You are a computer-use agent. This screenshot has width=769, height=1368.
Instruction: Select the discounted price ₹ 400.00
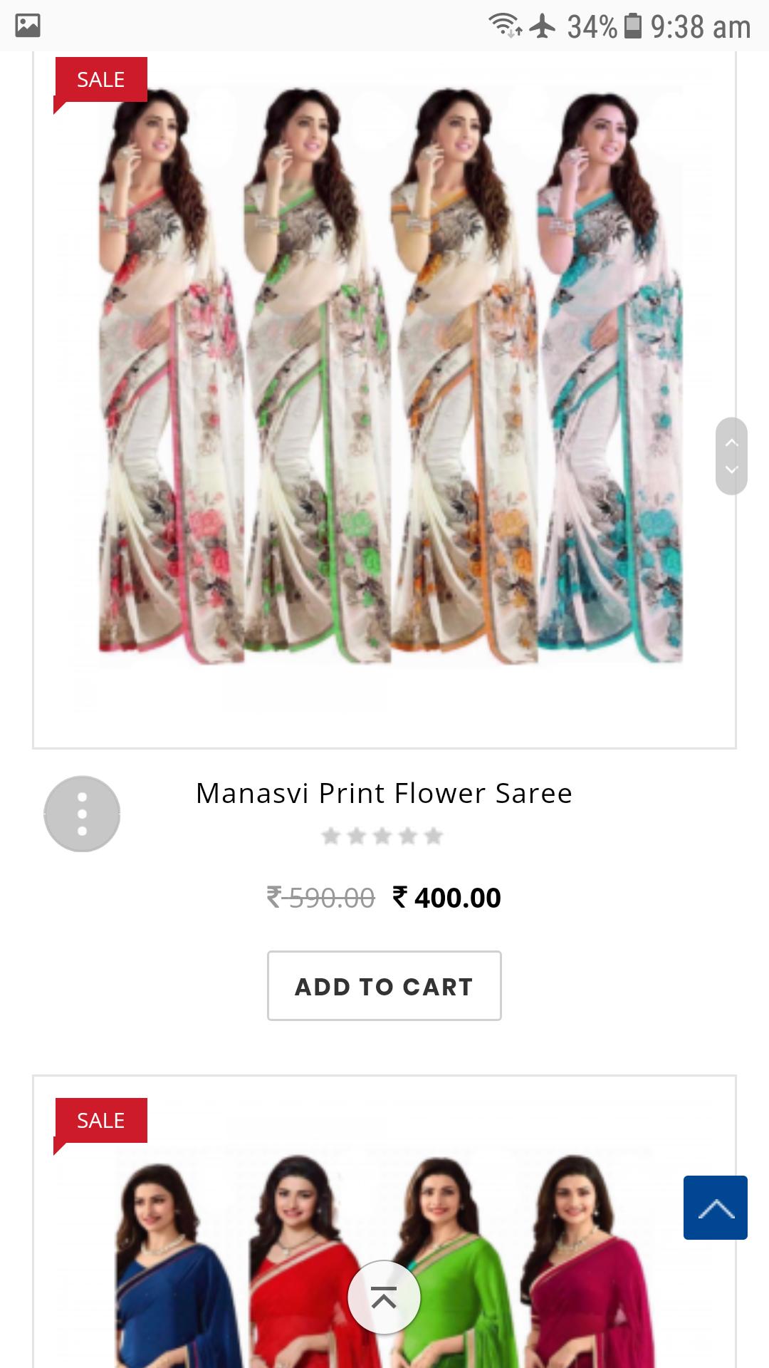[x=447, y=898]
